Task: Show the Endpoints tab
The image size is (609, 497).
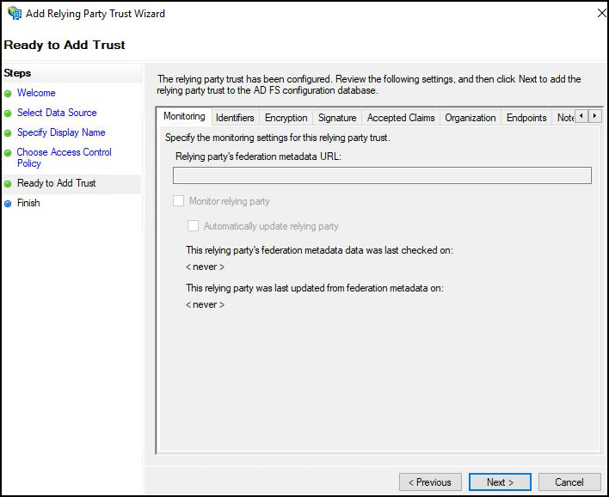Action: point(526,118)
